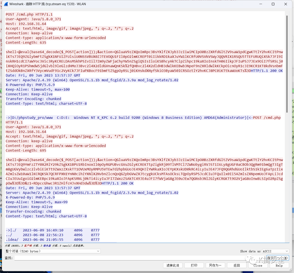The height and width of the screenshot is (273, 294).
Task: Click the 查找下一个(N) find next button
Action: tap(278, 258)
